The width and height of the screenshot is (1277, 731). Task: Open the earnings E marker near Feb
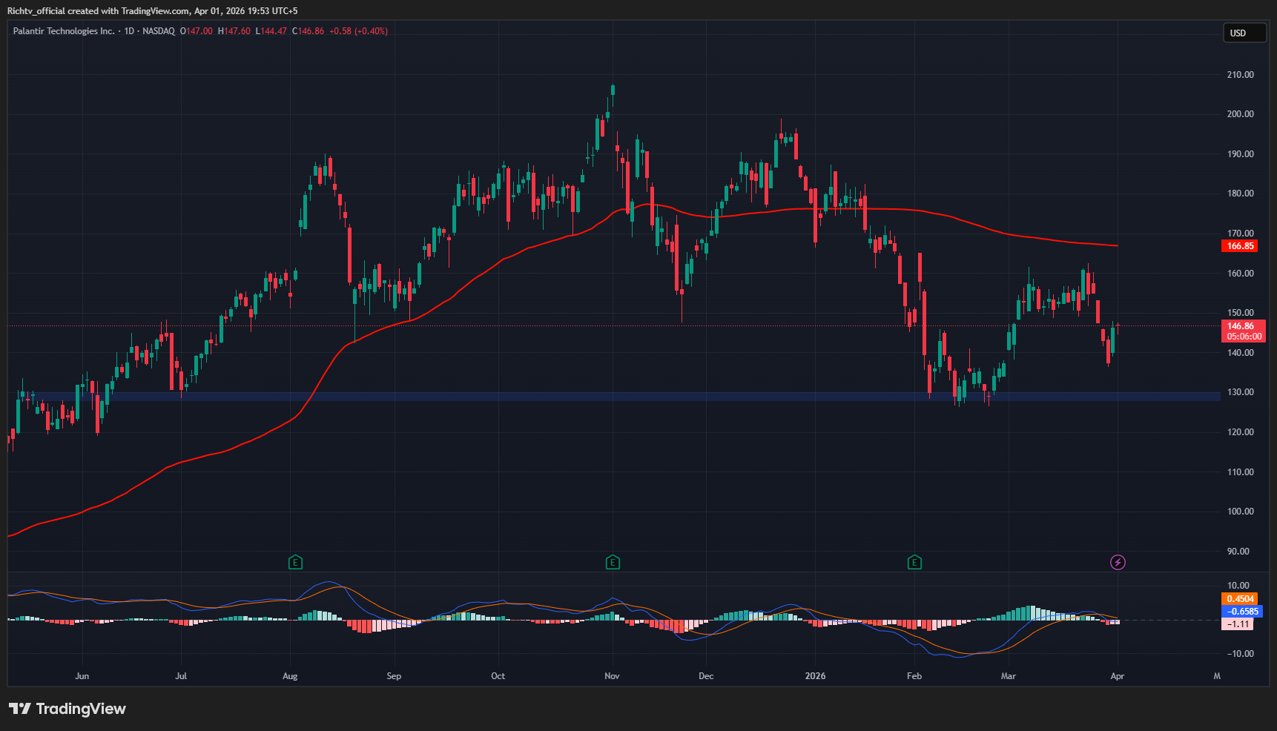click(914, 563)
